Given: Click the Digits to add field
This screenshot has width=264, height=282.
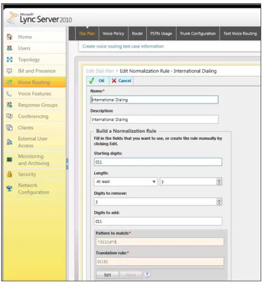Looking at the screenshot, I should (x=158, y=221).
